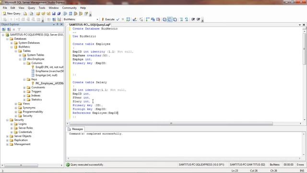Open the BioMetric database dropdown
Image resolution: width=307 pixels, height=173 pixels.
[x=97, y=19]
